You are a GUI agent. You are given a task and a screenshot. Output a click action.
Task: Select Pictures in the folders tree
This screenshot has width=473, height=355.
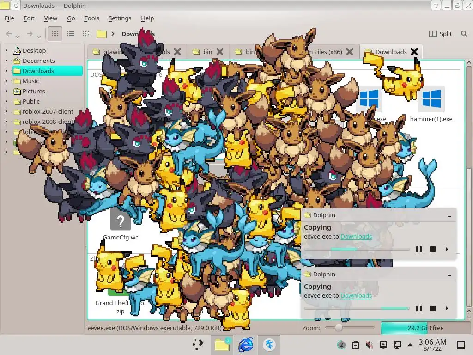pyautogui.click(x=33, y=91)
